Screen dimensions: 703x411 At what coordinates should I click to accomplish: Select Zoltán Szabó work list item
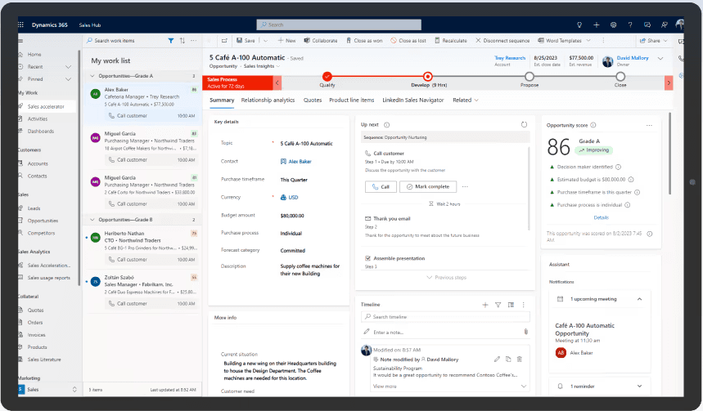(x=142, y=291)
